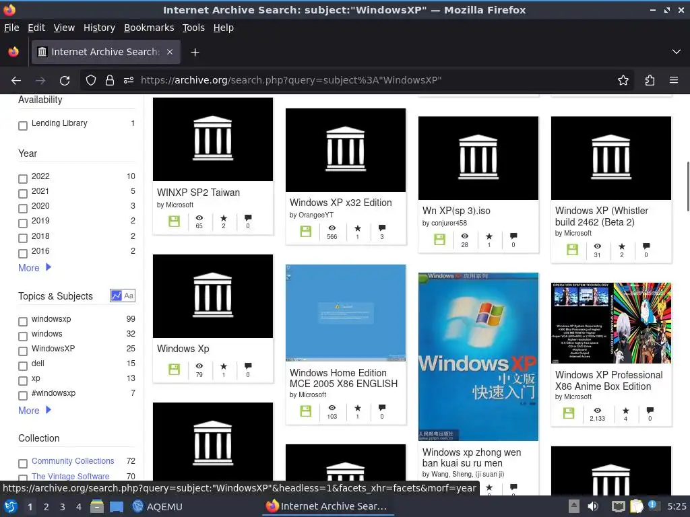The width and height of the screenshot is (690, 517).
Task: Close the Internet Archive Search tab
Action: pyautogui.click(x=170, y=52)
